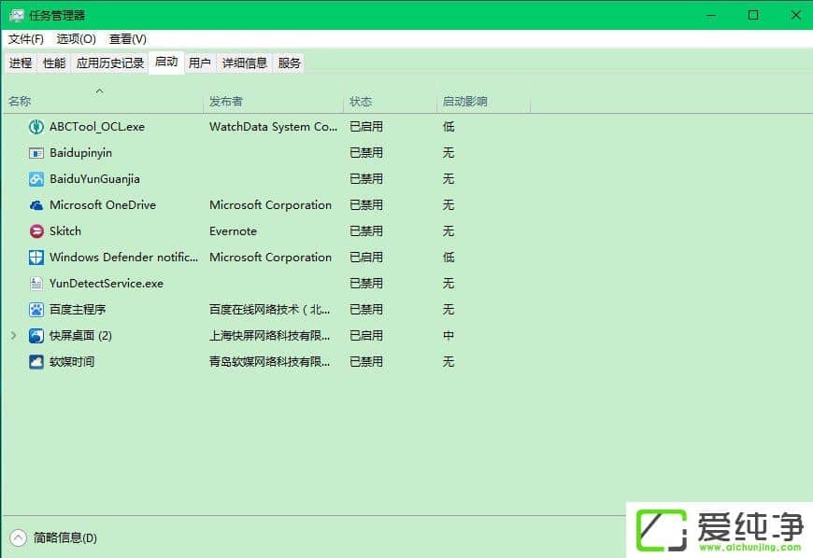Viewport: 813px width, 558px height.
Task: Click the Baidupinyin application icon
Action: pyautogui.click(x=36, y=153)
